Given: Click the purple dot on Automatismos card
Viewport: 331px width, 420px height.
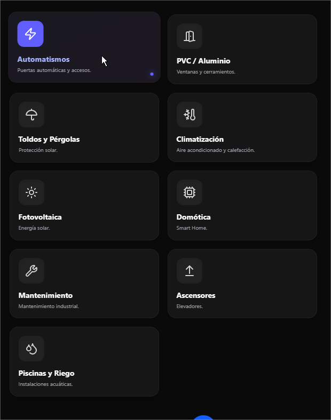Looking at the screenshot, I should [x=152, y=74].
